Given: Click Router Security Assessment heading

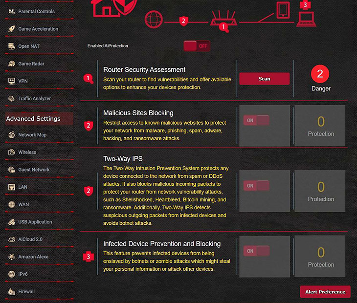Looking at the screenshot, I should pos(144,69).
